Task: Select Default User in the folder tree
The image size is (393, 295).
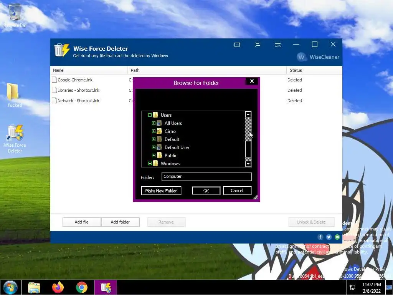Action: coord(177,147)
